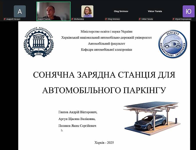Click the slide title 'СОНЯЧНА ЗАРЯДНА СТАНЦІЯ ДЛЯ'
The width and height of the screenshot is (196, 150).
point(104,75)
